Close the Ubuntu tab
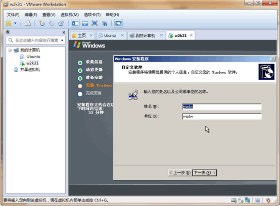The width and height of the screenshot is (280, 206). point(122,35)
